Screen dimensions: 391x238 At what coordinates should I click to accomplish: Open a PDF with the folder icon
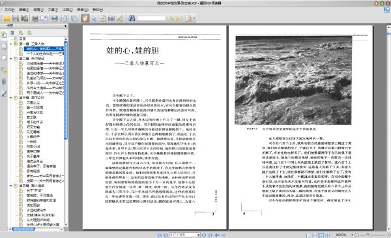click(x=7, y=18)
